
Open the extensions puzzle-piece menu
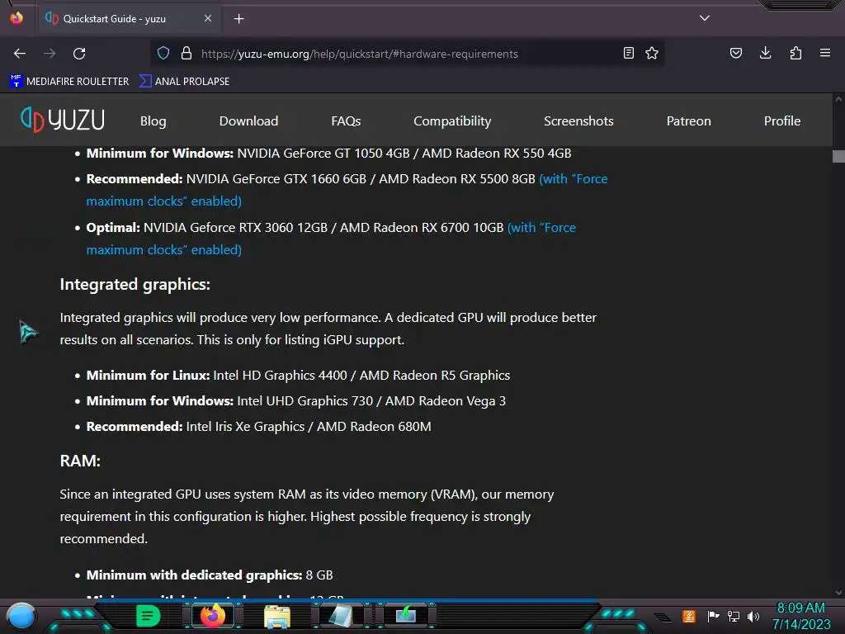point(795,53)
